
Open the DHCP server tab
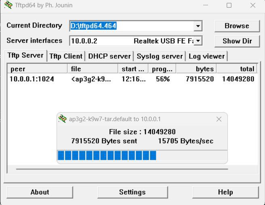109,56
